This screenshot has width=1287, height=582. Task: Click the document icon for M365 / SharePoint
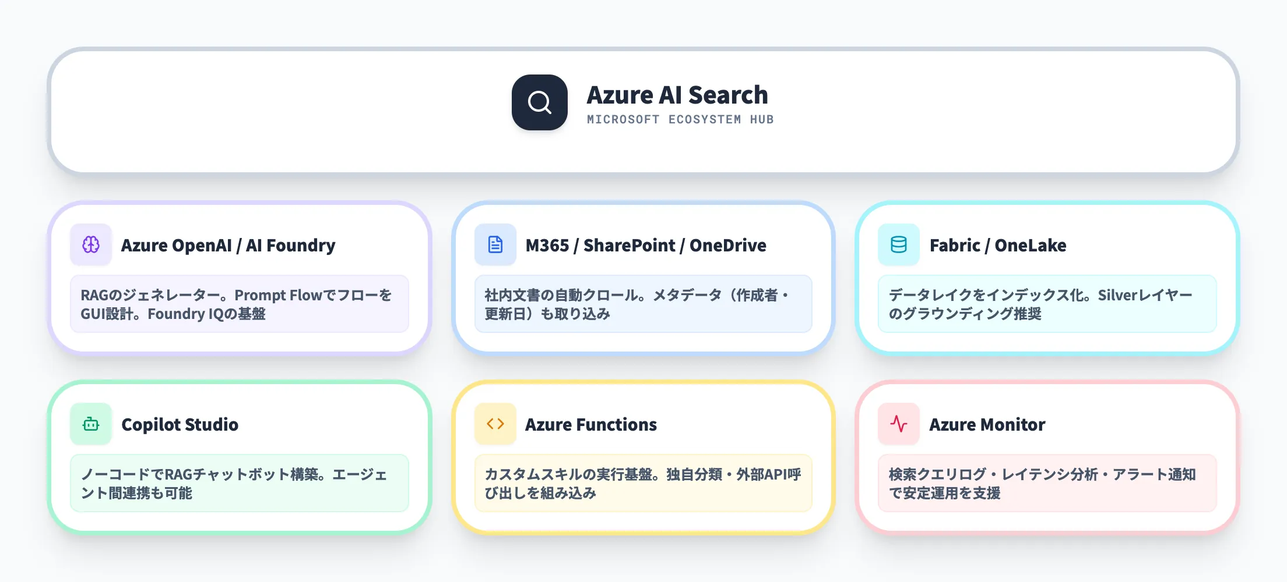tap(494, 245)
